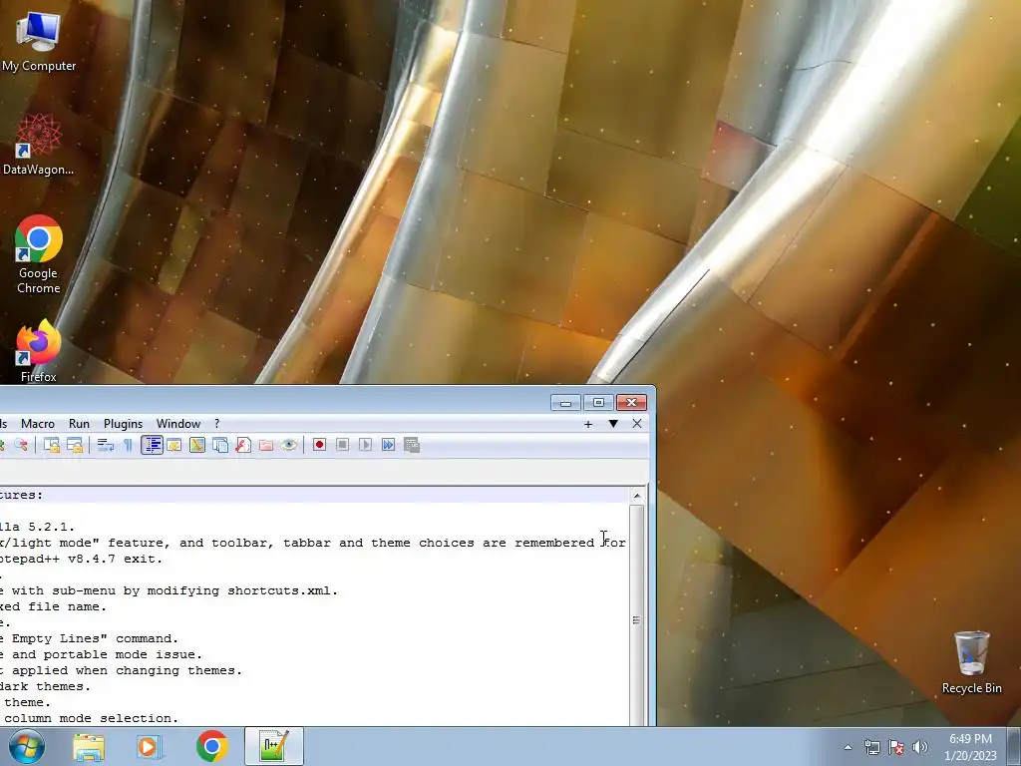
Task: Show hidden tray icons arrow
Action: pos(848,747)
